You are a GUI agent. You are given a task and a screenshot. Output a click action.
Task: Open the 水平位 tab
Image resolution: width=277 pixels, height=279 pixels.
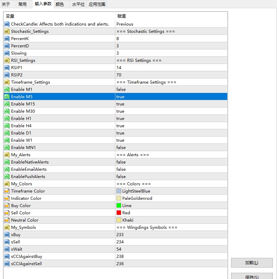[x=78, y=4]
